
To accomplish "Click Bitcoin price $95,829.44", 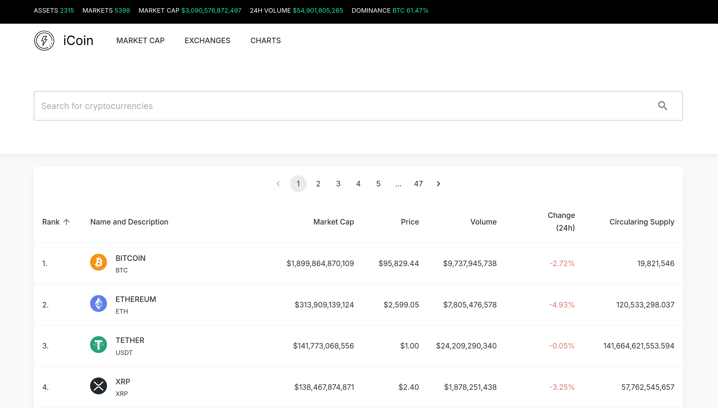I will point(399,263).
